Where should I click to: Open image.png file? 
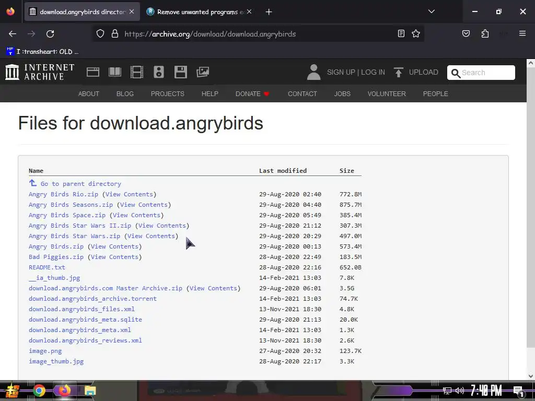point(45,351)
